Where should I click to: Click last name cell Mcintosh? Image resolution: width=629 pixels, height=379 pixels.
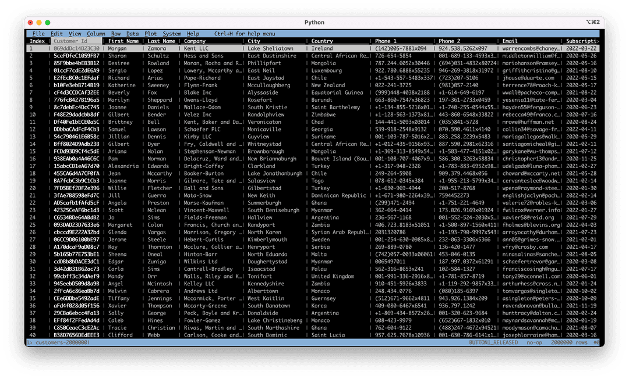160,283
